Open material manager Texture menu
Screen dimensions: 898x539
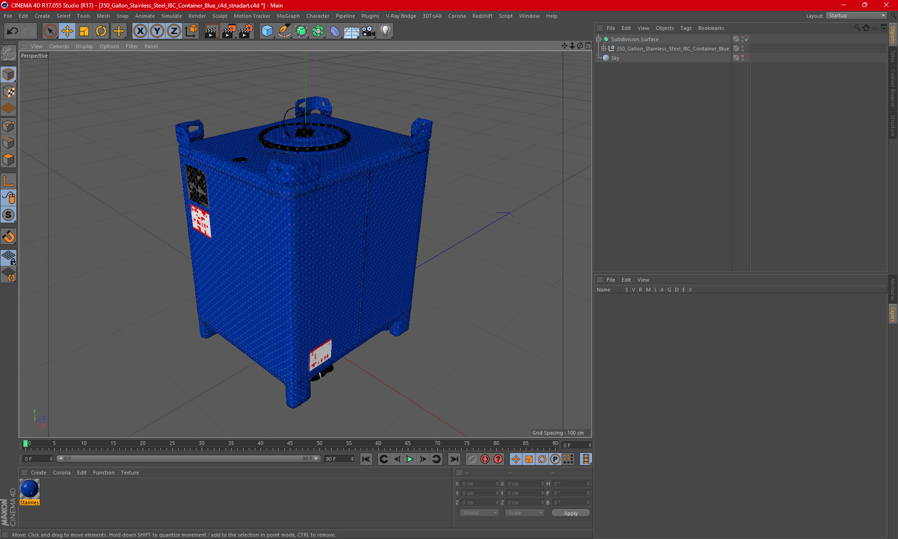130,473
